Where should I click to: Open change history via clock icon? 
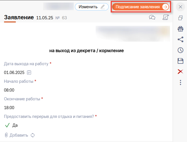(x=180, y=50)
